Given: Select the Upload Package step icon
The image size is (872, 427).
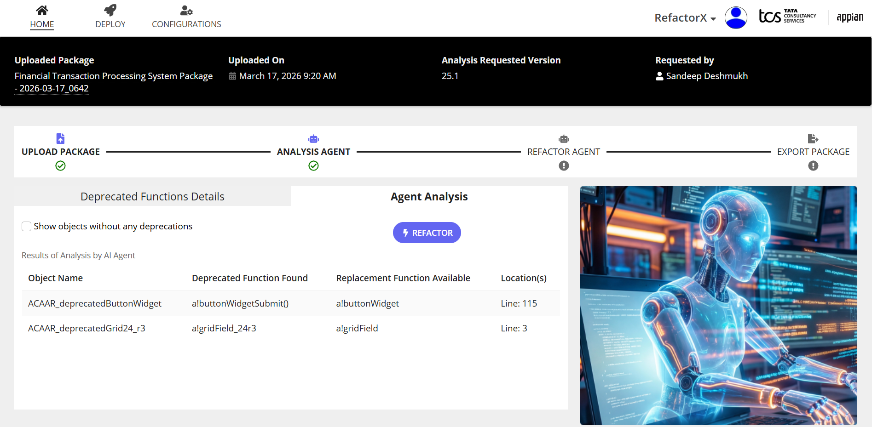Looking at the screenshot, I should (x=60, y=138).
